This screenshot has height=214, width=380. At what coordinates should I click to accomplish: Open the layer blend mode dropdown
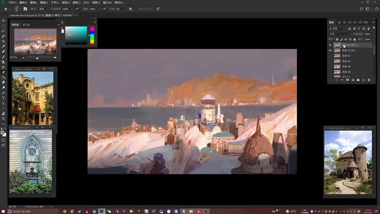(x=339, y=34)
